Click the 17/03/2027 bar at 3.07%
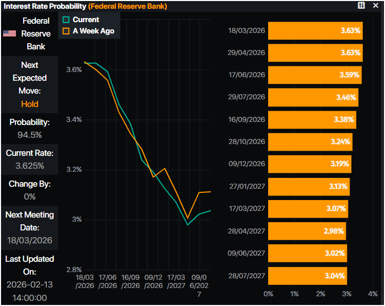Viewport: 385px width, 306px height. pos(308,209)
